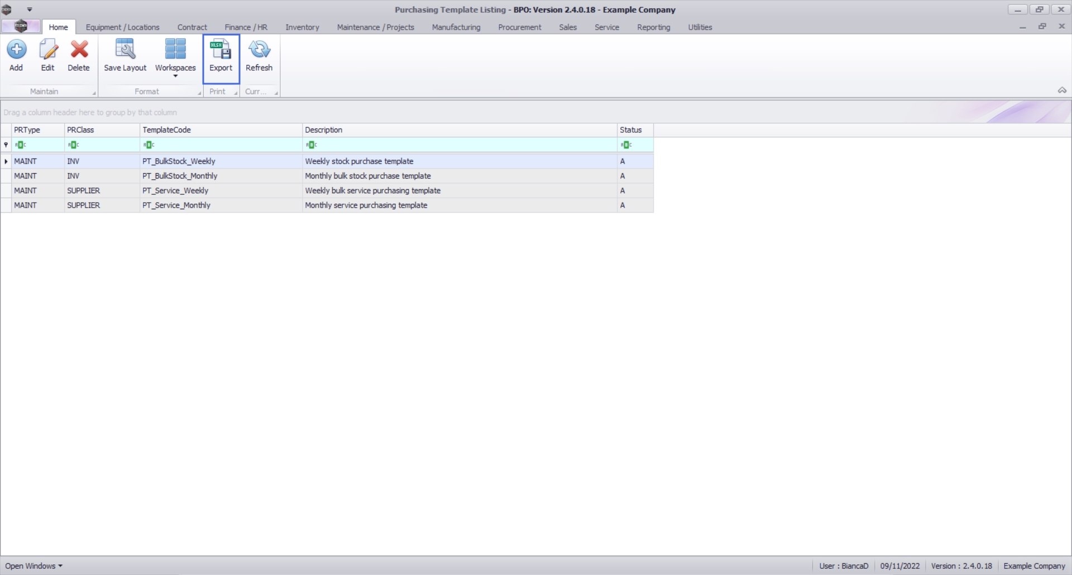Click SUPPLIER class in PT_Service_Weekly row
This screenshot has height=575, width=1072.
tap(102, 190)
